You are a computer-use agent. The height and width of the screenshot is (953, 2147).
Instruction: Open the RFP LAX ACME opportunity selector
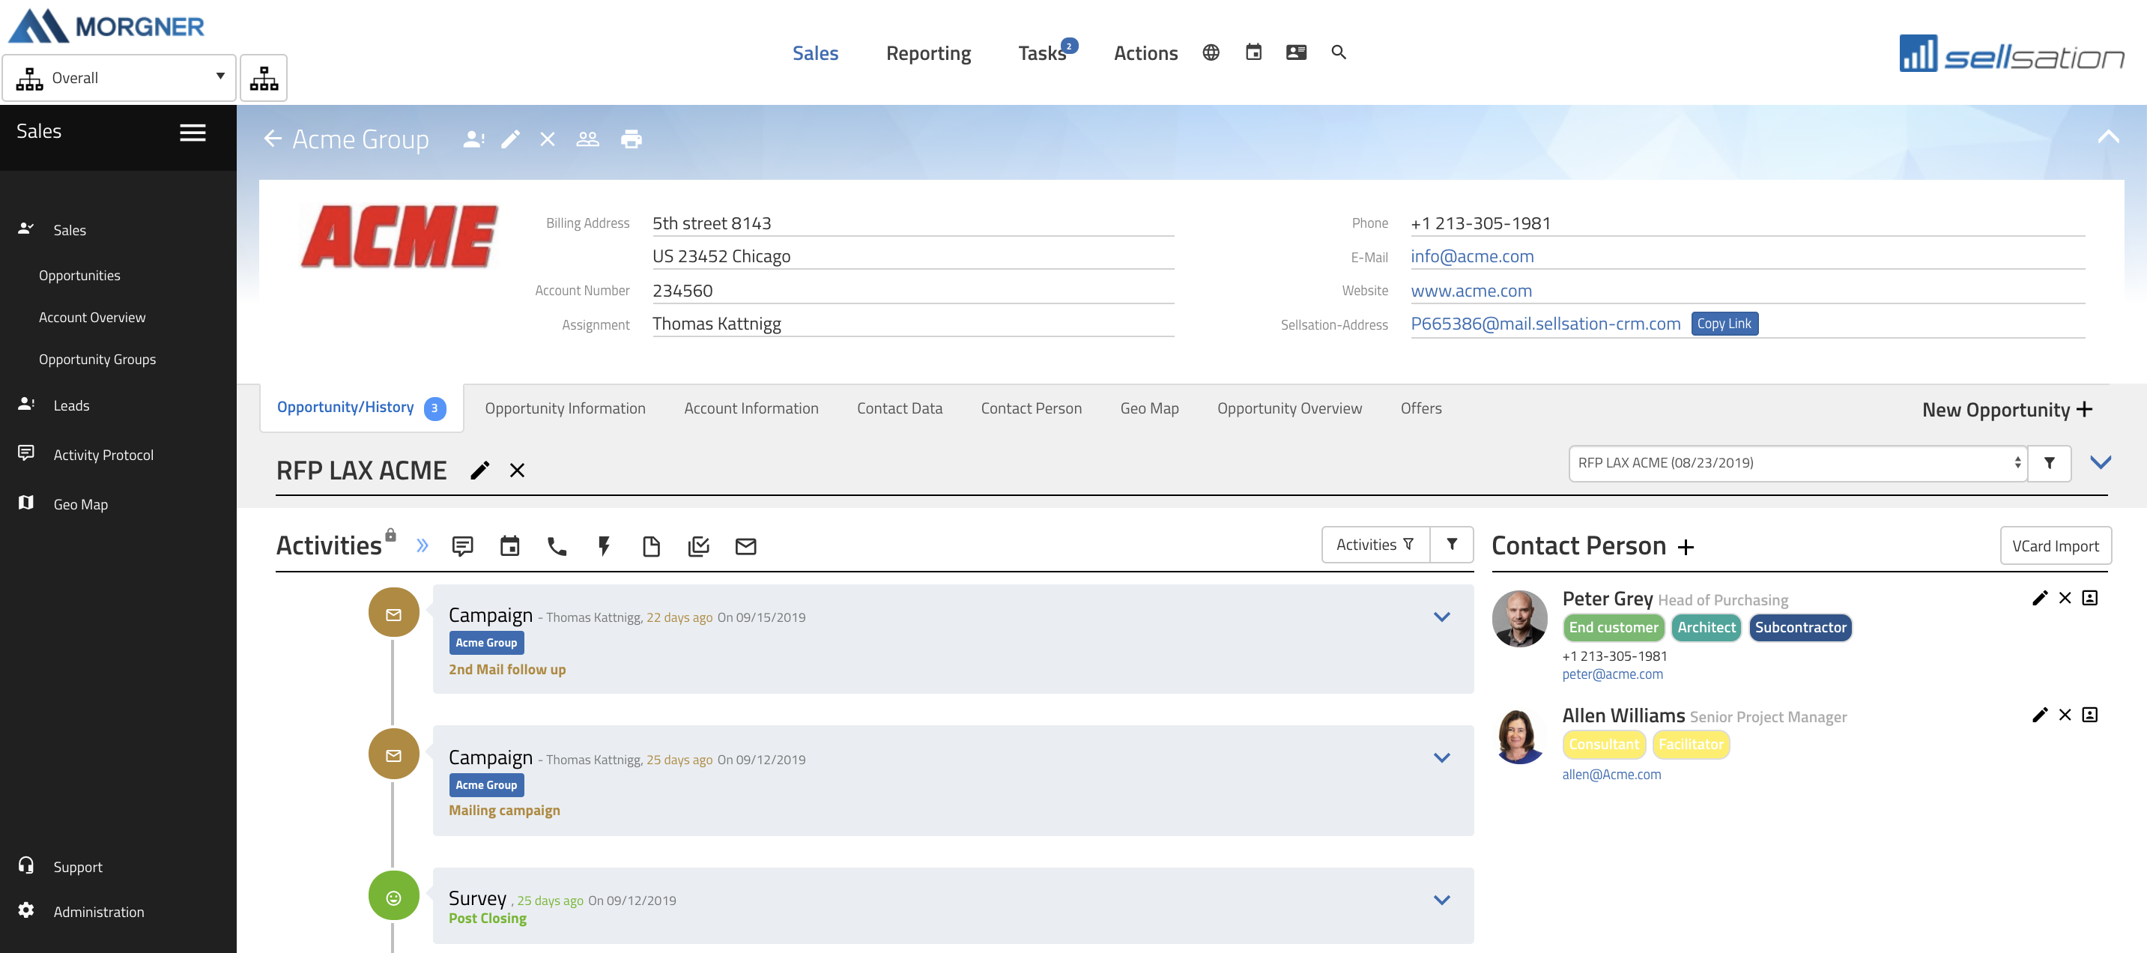[1798, 463]
